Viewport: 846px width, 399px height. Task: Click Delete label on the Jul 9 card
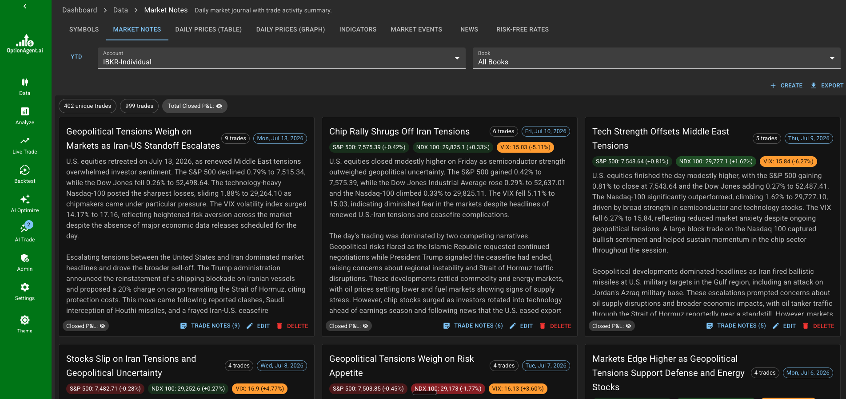click(x=824, y=326)
